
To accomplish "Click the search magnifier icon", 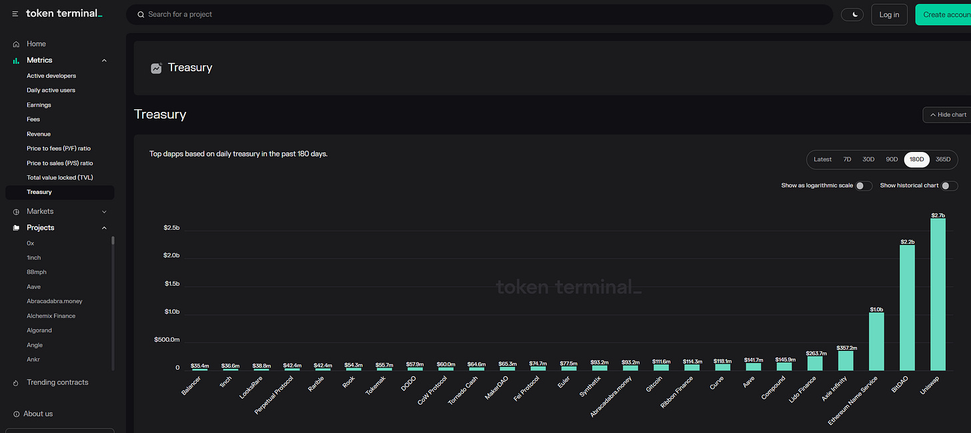I will point(140,15).
